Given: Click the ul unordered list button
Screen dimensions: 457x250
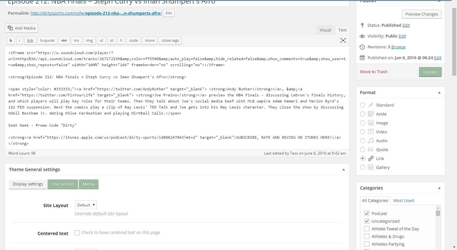Looking at the screenshot, I should click(101, 40).
